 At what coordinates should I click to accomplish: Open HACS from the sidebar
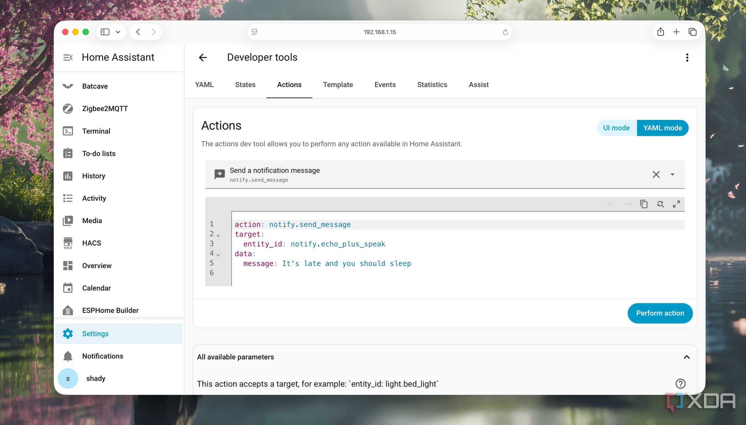[119, 243]
